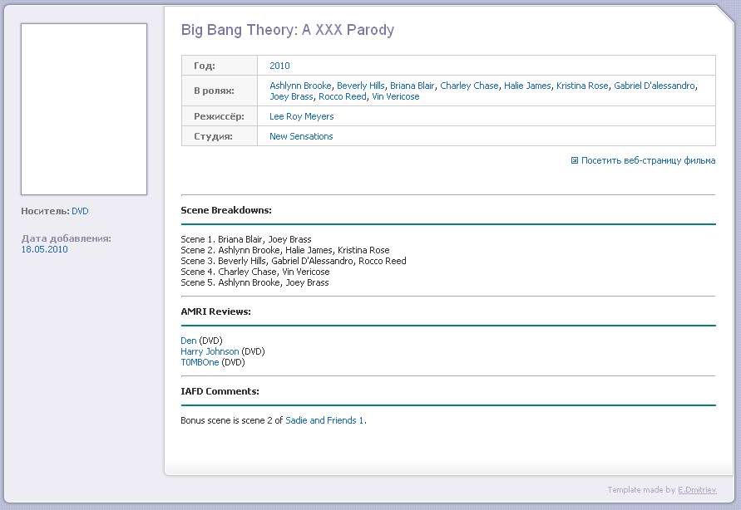
Task: Click the AMRI Reviews heading
Action: pos(215,311)
